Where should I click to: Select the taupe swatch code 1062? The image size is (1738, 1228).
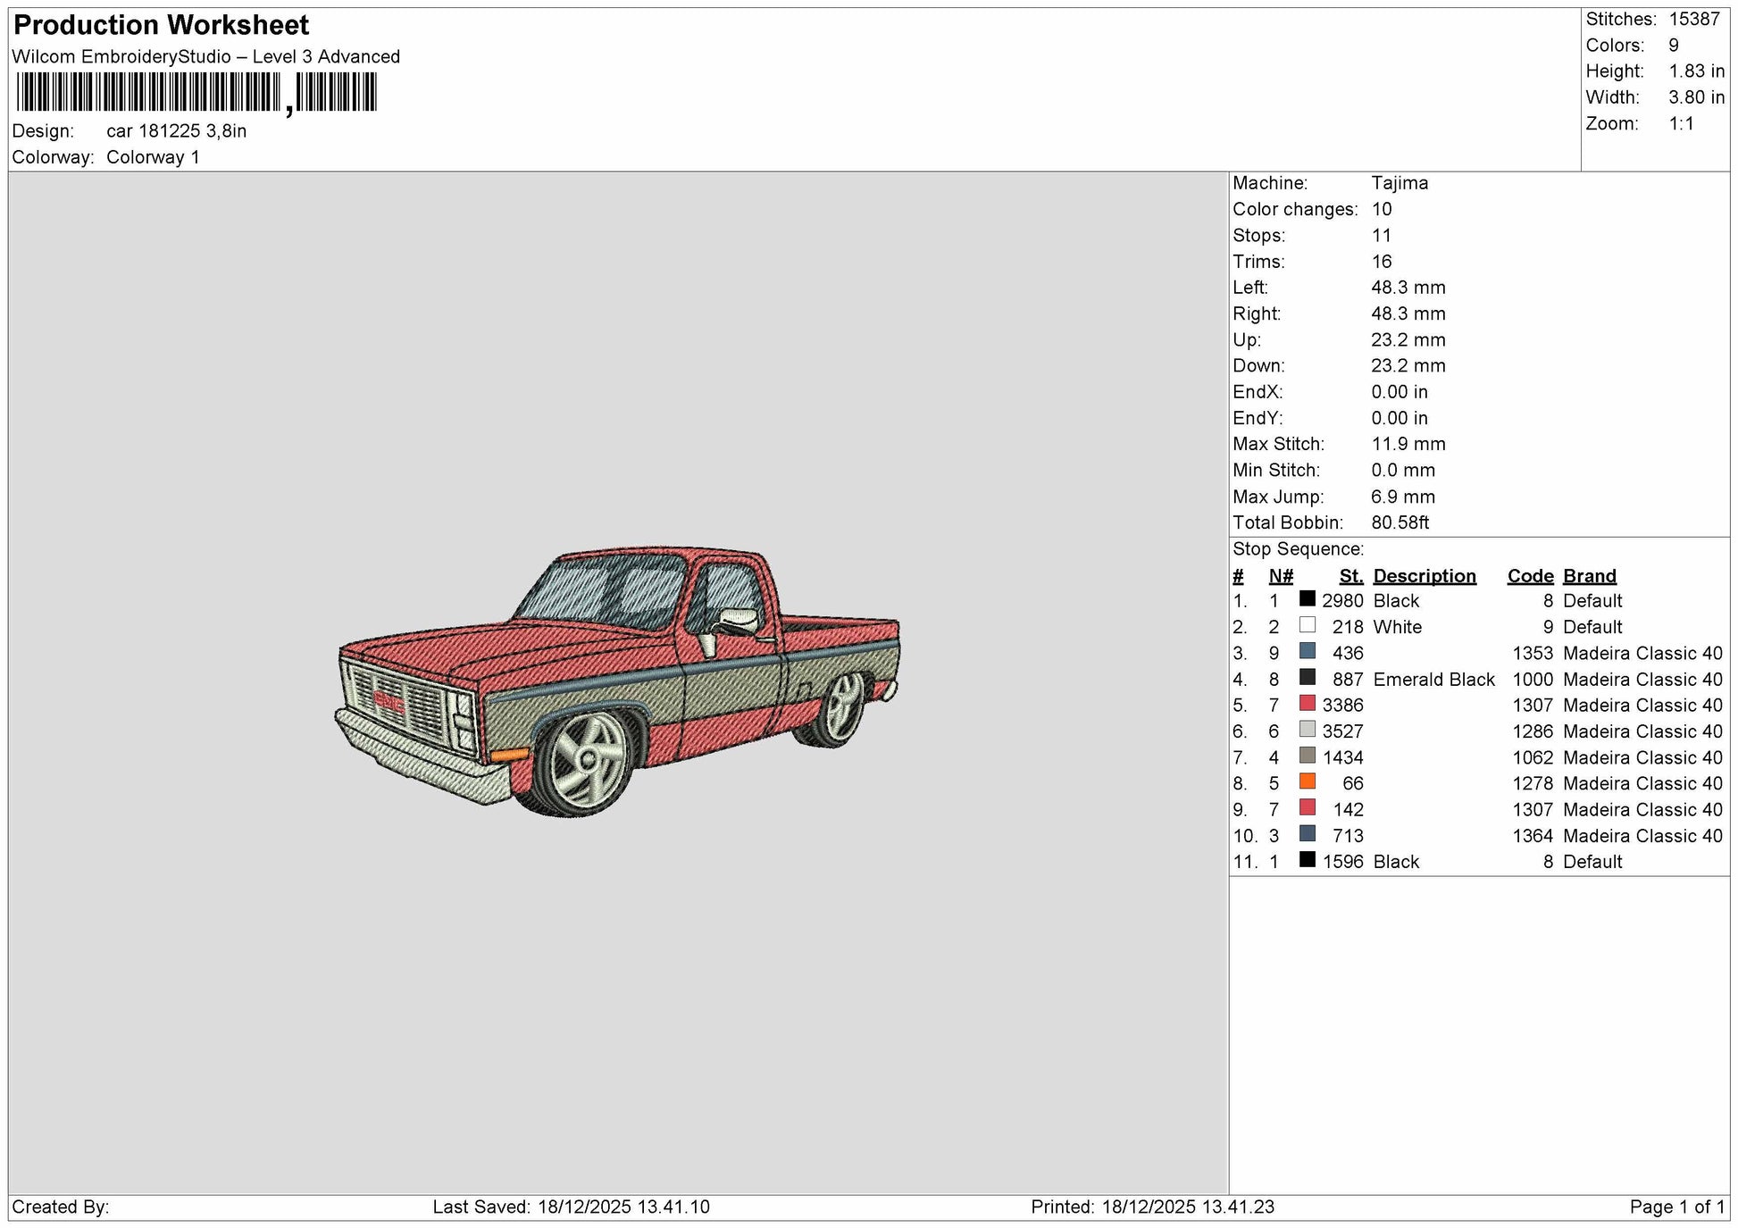click(x=1307, y=756)
